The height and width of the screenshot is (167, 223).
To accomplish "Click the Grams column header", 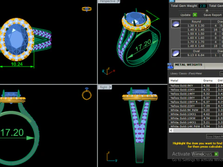I will click(x=209, y=81).
